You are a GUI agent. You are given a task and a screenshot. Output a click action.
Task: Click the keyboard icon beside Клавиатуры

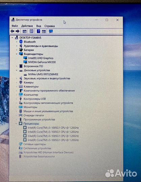pos(21,86)
